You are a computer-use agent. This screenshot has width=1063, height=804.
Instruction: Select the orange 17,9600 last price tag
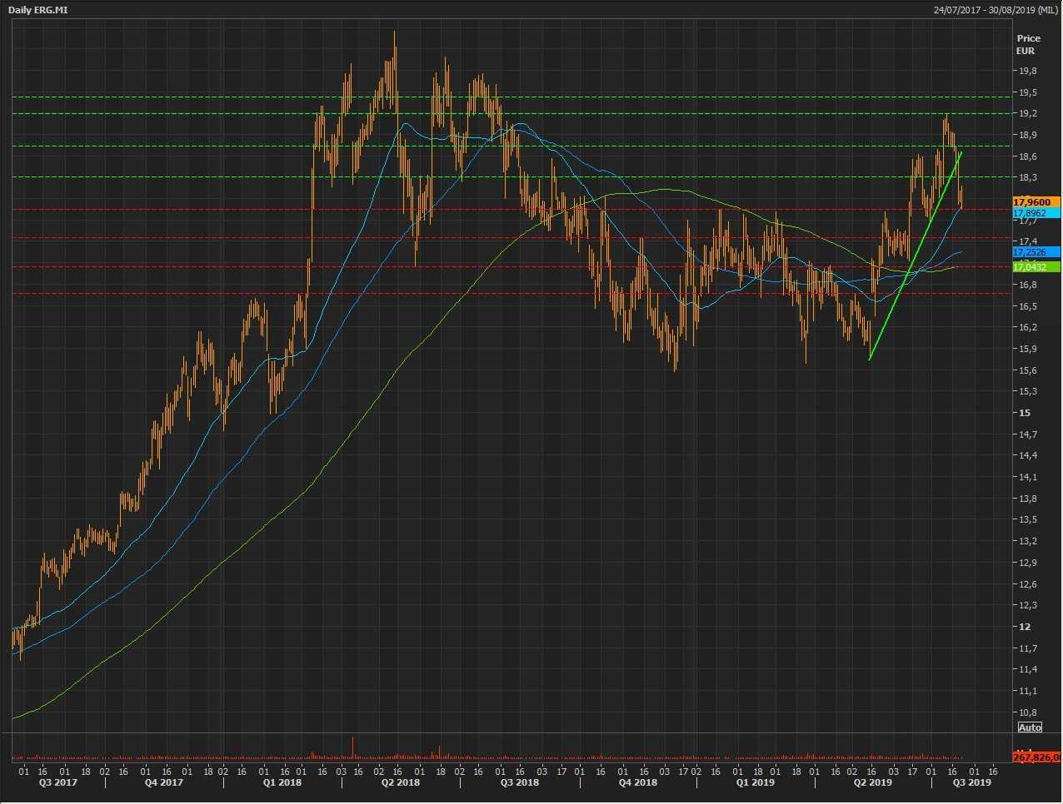click(x=1036, y=202)
